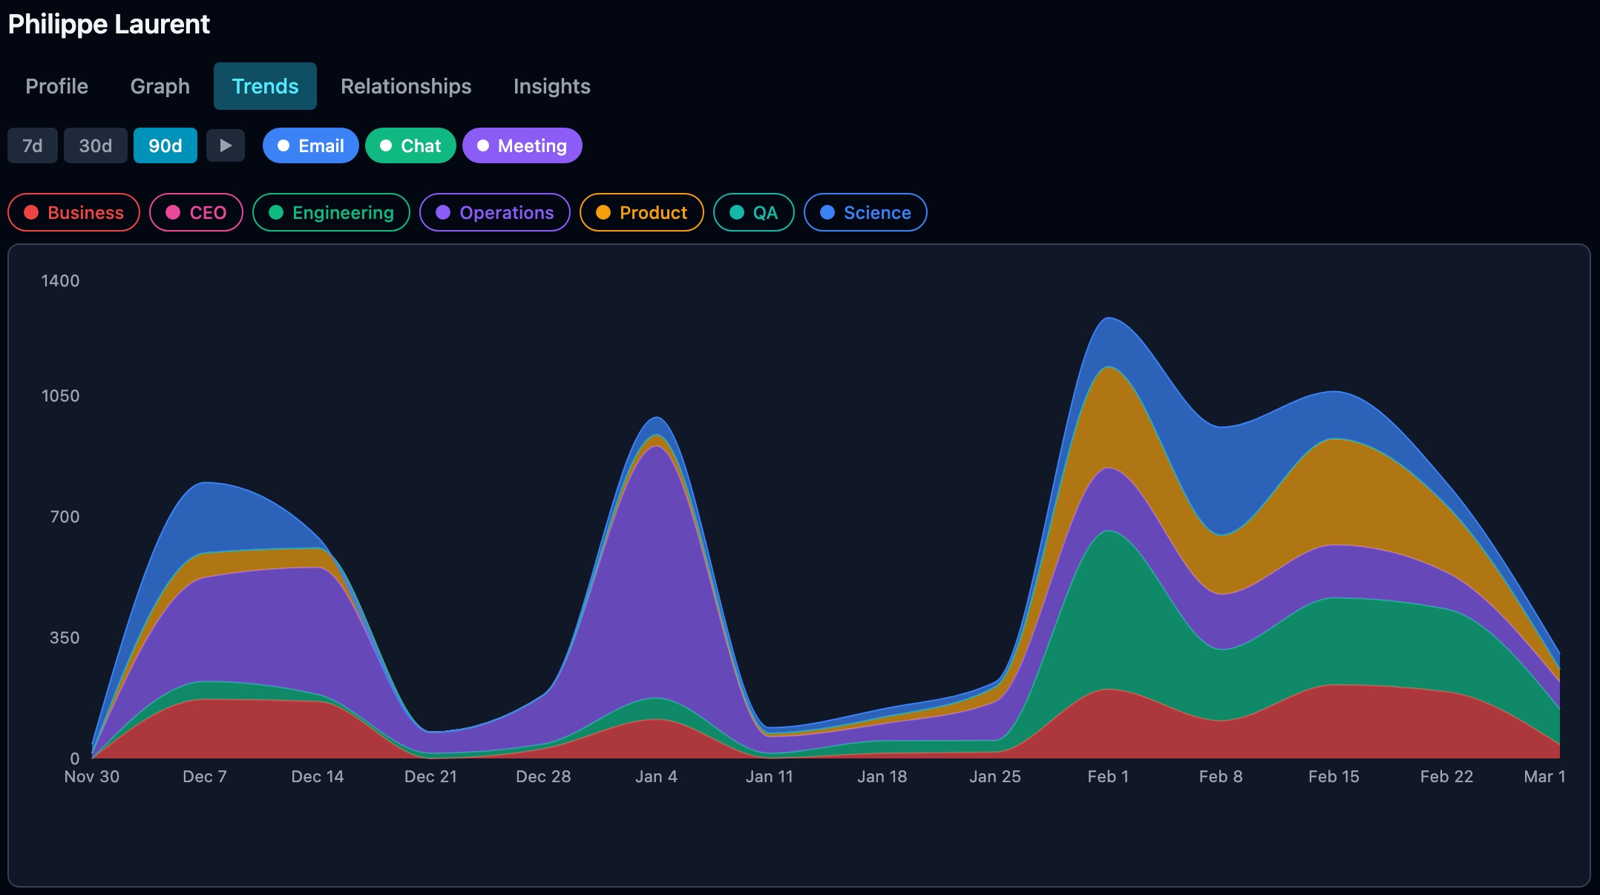This screenshot has height=895, width=1600.
Task: Toggle the Meeting channel filter
Action: click(522, 145)
